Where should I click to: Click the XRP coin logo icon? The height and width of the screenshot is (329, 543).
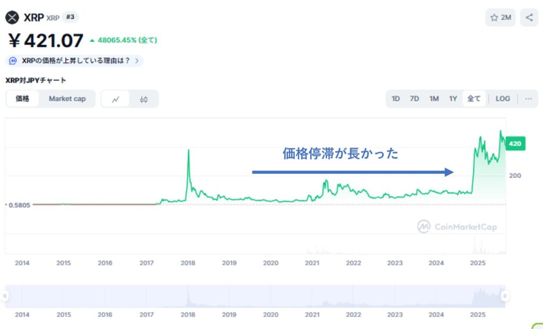coord(12,17)
